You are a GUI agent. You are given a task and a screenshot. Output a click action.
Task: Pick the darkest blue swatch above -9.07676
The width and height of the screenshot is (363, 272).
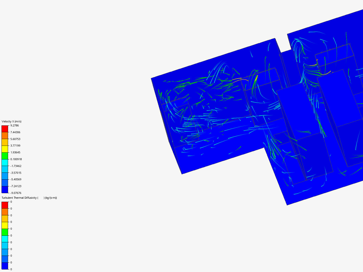pyautogui.click(x=5, y=189)
